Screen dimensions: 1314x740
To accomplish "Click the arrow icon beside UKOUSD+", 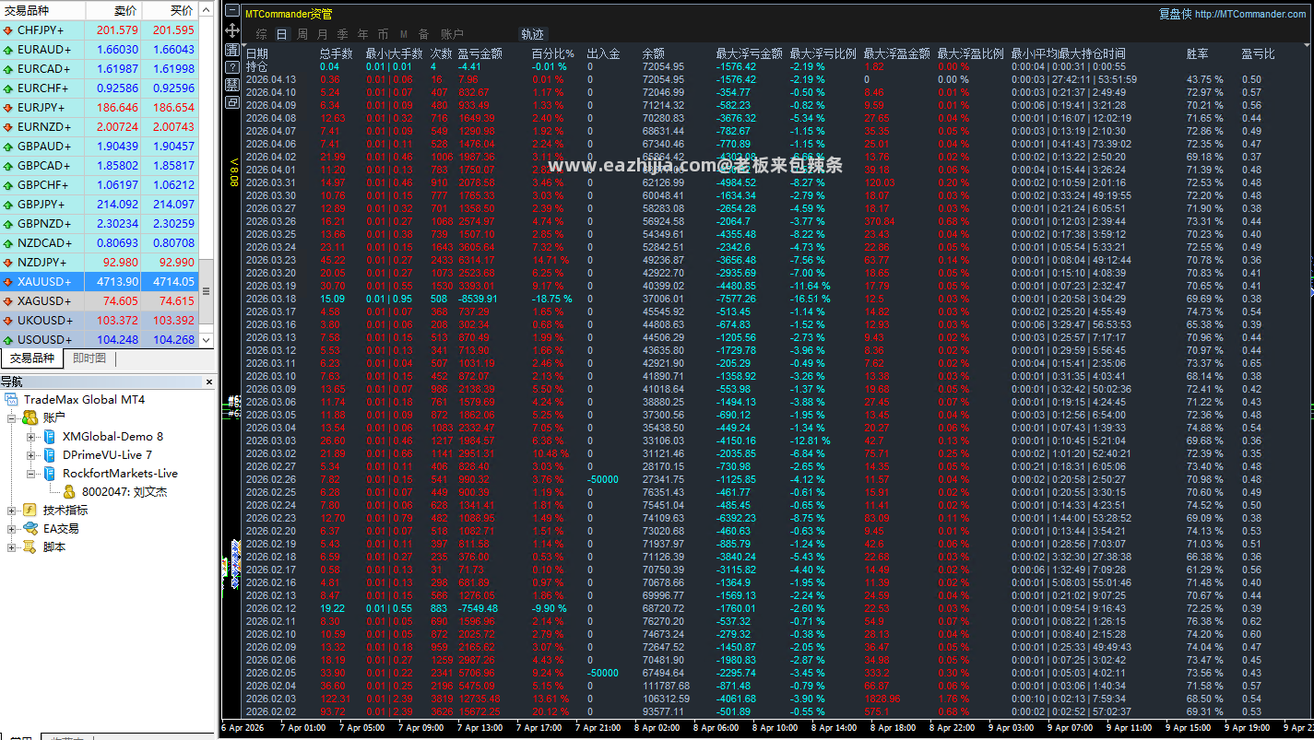I will 8,321.
